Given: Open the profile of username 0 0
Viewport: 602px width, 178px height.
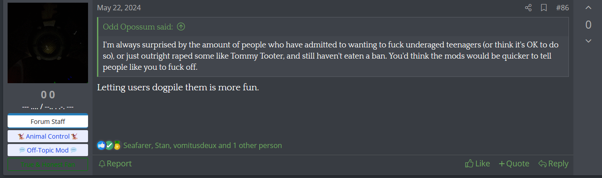Looking at the screenshot, I should click(x=48, y=95).
